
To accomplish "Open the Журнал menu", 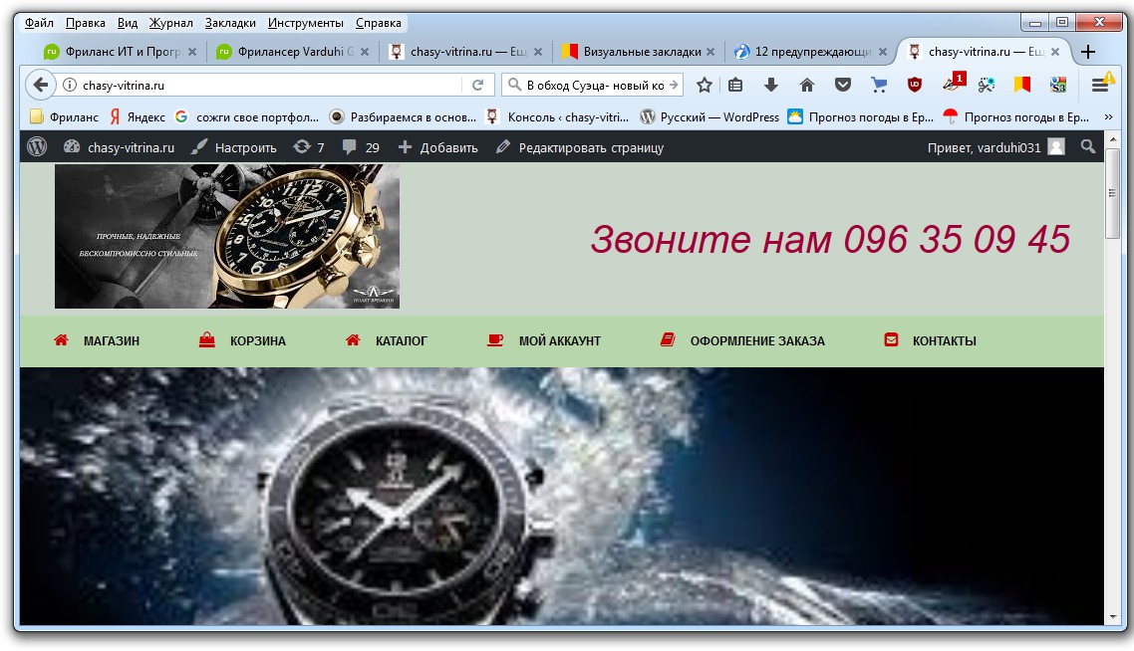I will tap(170, 23).
